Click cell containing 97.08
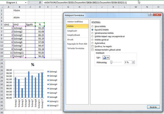The height and width of the screenshot is (114, 164). 40,42
